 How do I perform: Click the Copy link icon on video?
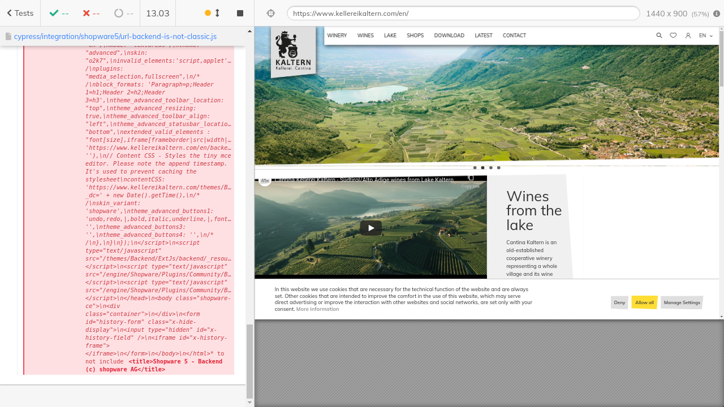point(470,179)
